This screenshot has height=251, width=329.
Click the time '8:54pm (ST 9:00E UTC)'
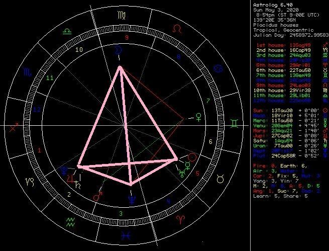tap(288, 15)
